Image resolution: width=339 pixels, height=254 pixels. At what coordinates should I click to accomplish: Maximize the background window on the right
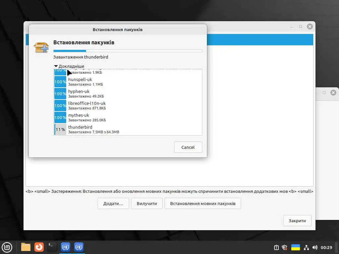click(324, 93)
